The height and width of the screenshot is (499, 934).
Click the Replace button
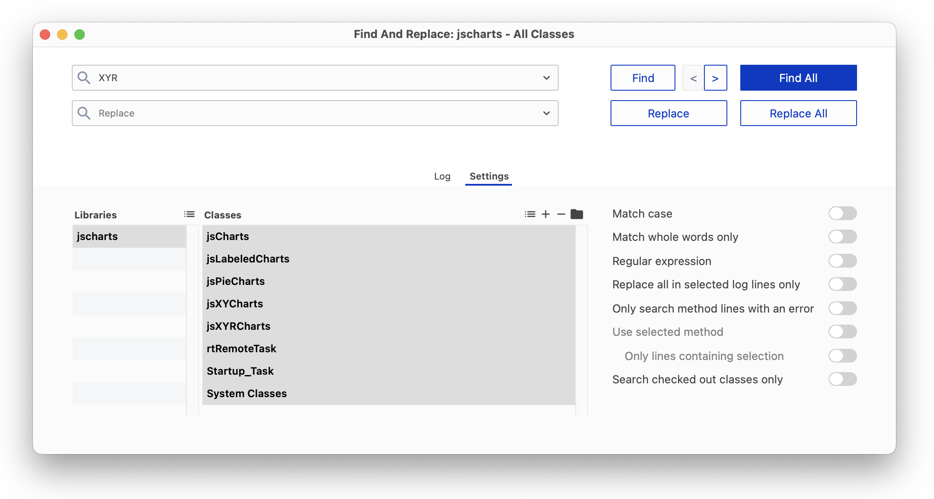(669, 114)
